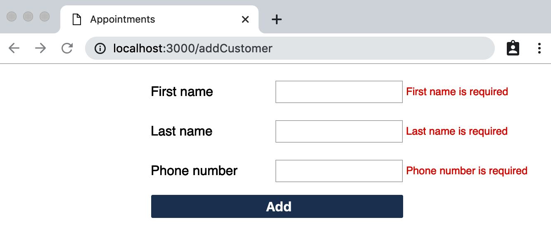Click the Last name label

coord(182,131)
